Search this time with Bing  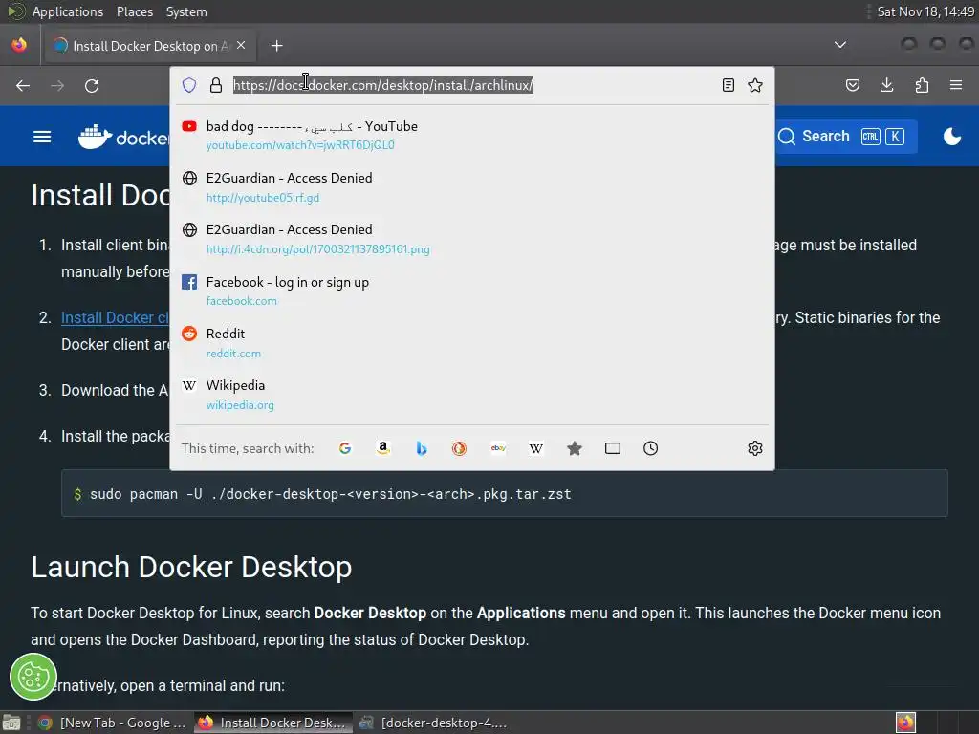(422, 448)
